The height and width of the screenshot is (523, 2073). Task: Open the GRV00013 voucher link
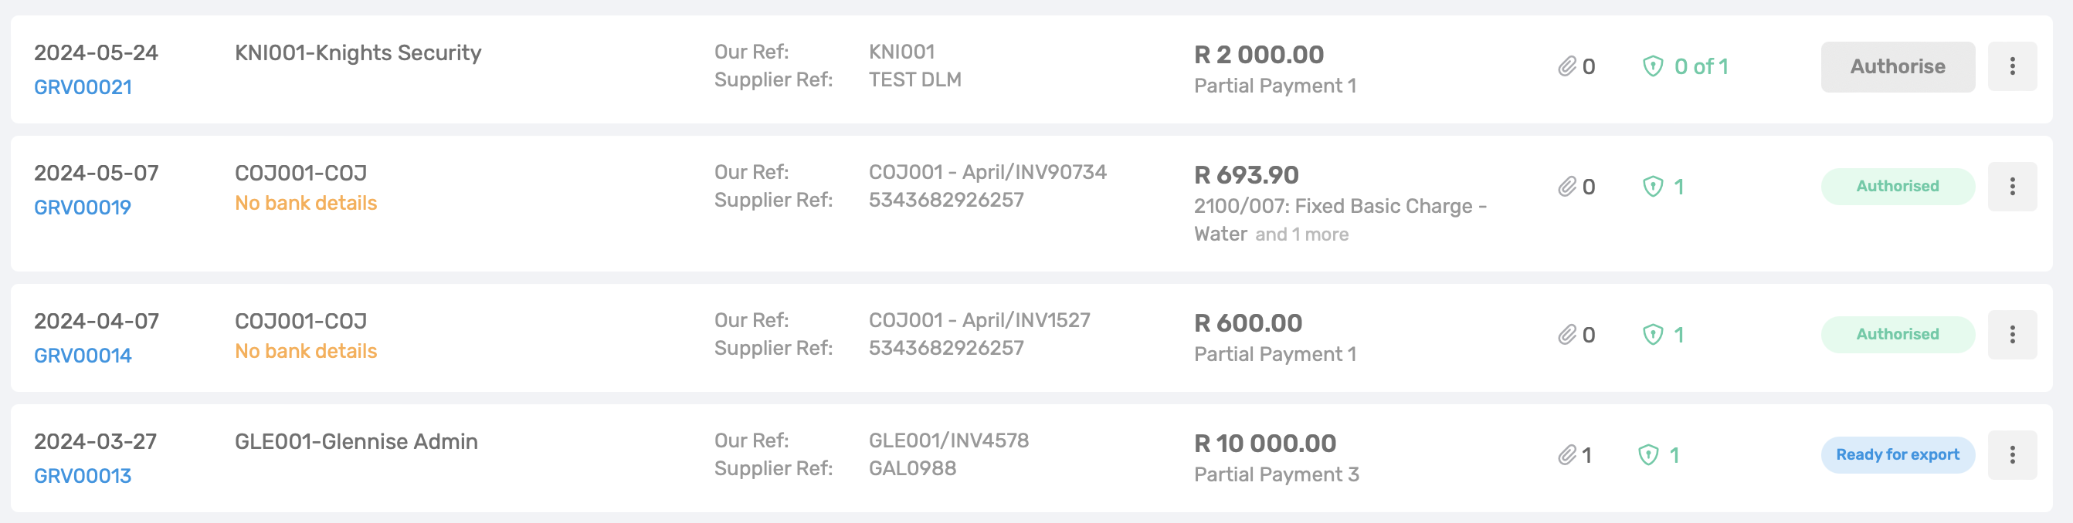pos(82,476)
